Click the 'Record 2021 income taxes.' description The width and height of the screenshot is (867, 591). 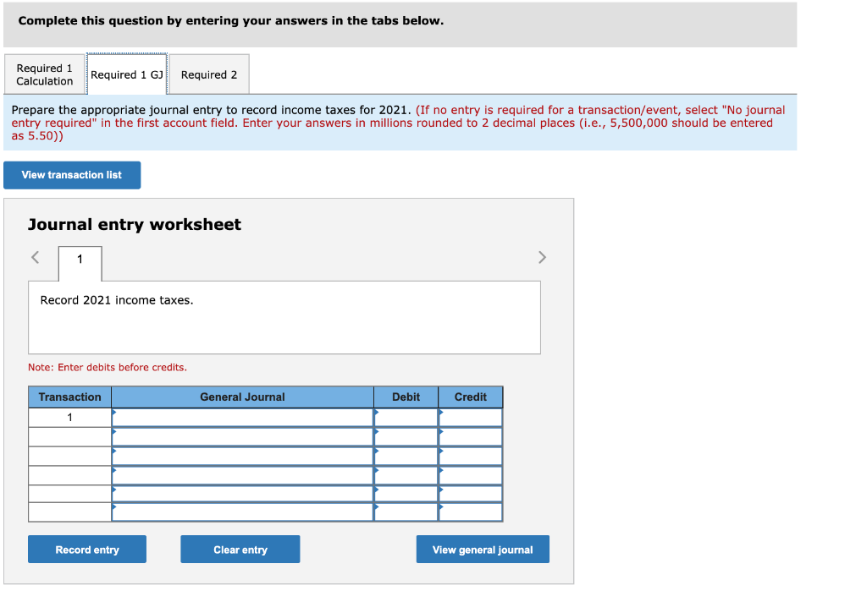point(117,300)
